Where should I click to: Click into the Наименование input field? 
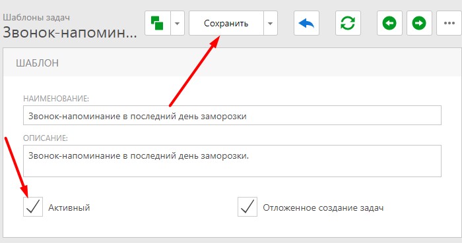pyautogui.click(x=232, y=115)
